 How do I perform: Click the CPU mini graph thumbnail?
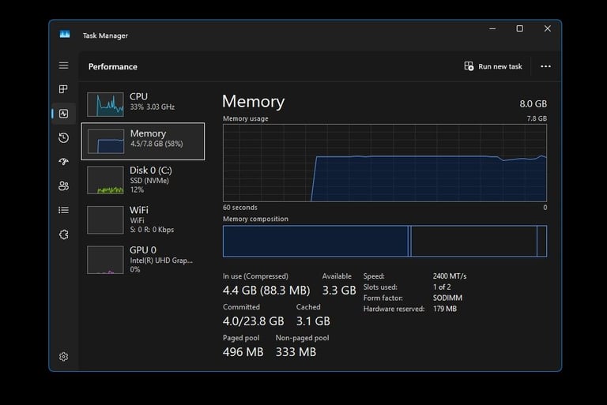(x=105, y=104)
